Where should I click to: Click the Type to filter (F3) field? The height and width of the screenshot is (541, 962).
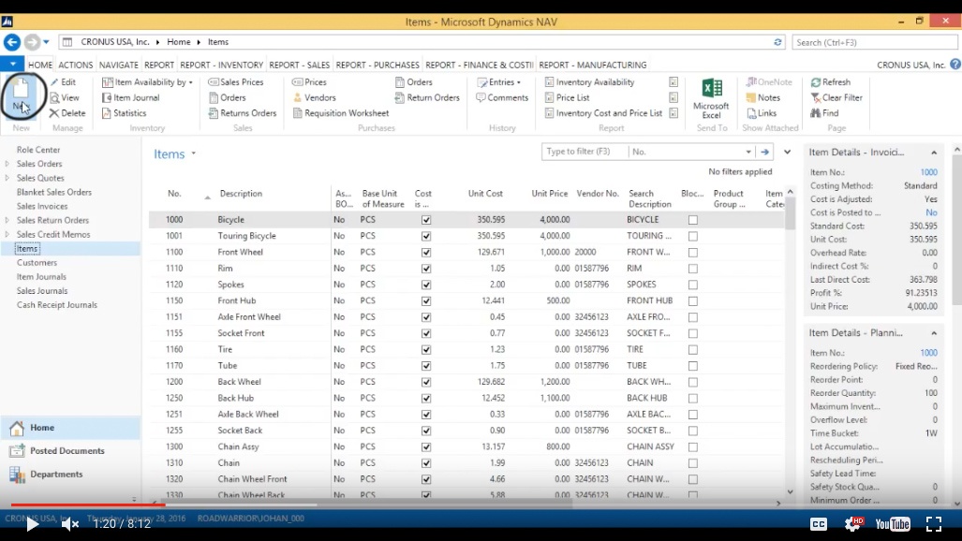[x=585, y=152]
